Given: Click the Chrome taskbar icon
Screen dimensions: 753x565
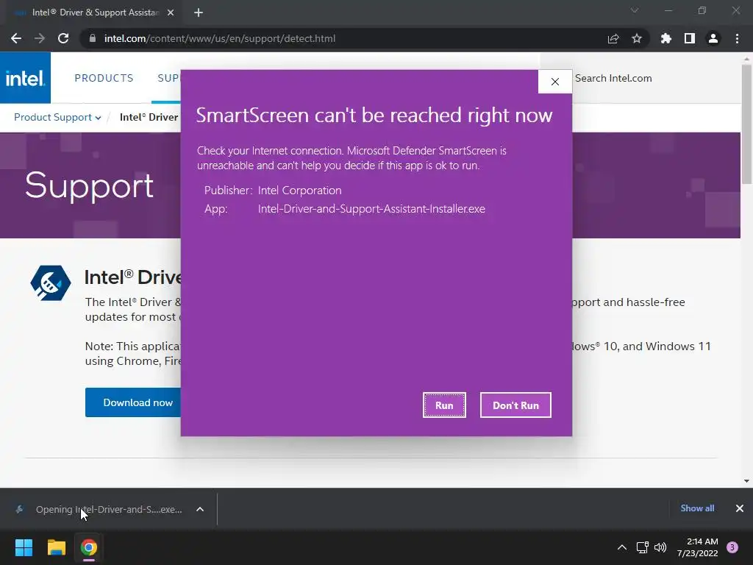Looking at the screenshot, I should [89, 547].
